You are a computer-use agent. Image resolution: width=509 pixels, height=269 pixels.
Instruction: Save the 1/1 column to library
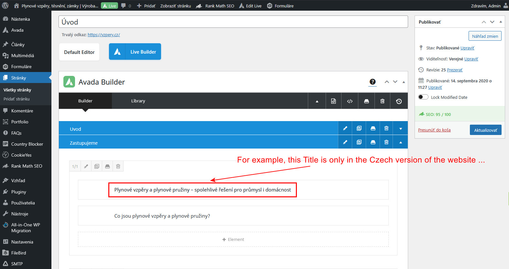click(107, 166)
